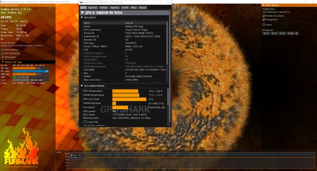Click the GPU core load bar

129,99
